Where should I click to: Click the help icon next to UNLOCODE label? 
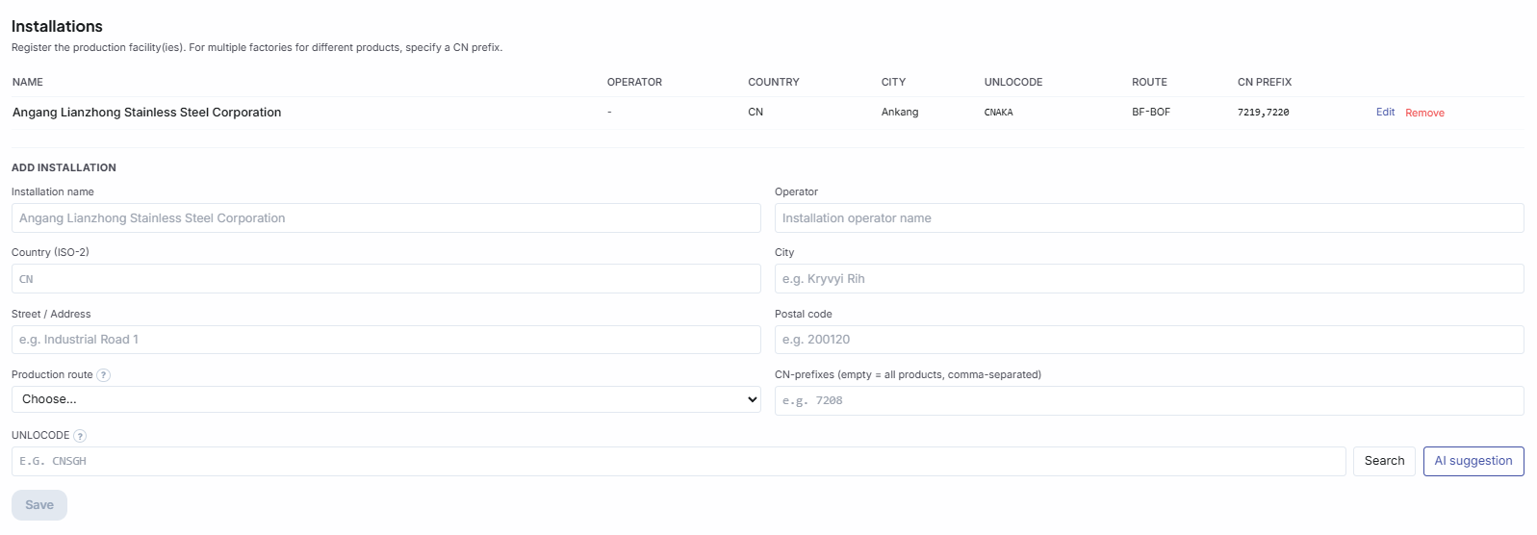(x=80, y=436)
